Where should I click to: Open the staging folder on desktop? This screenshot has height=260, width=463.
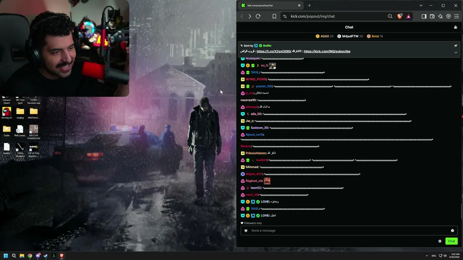pos(20,113)
